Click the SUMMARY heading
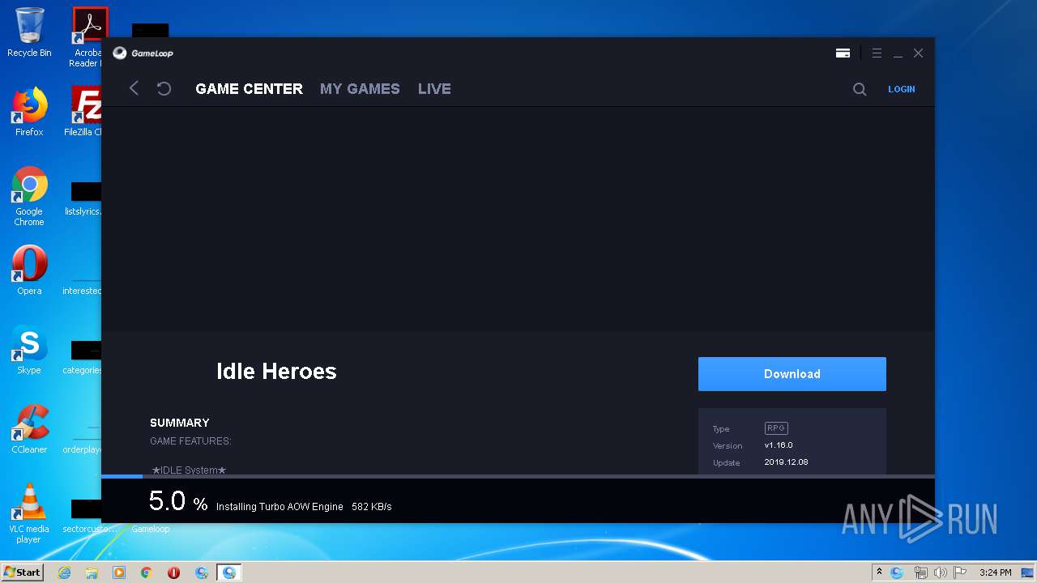The image size is (1037, 583). coord(180,423)
